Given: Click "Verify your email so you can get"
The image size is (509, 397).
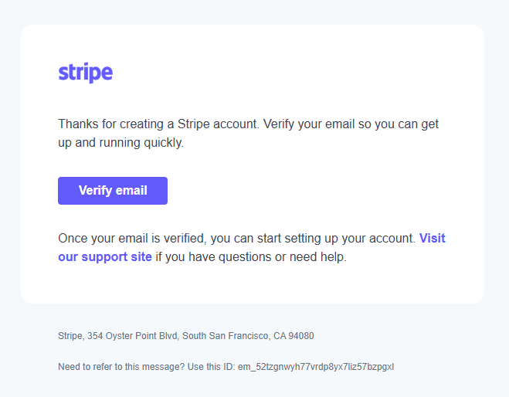Looking at the screenshot, I should [x=351, y=124].
